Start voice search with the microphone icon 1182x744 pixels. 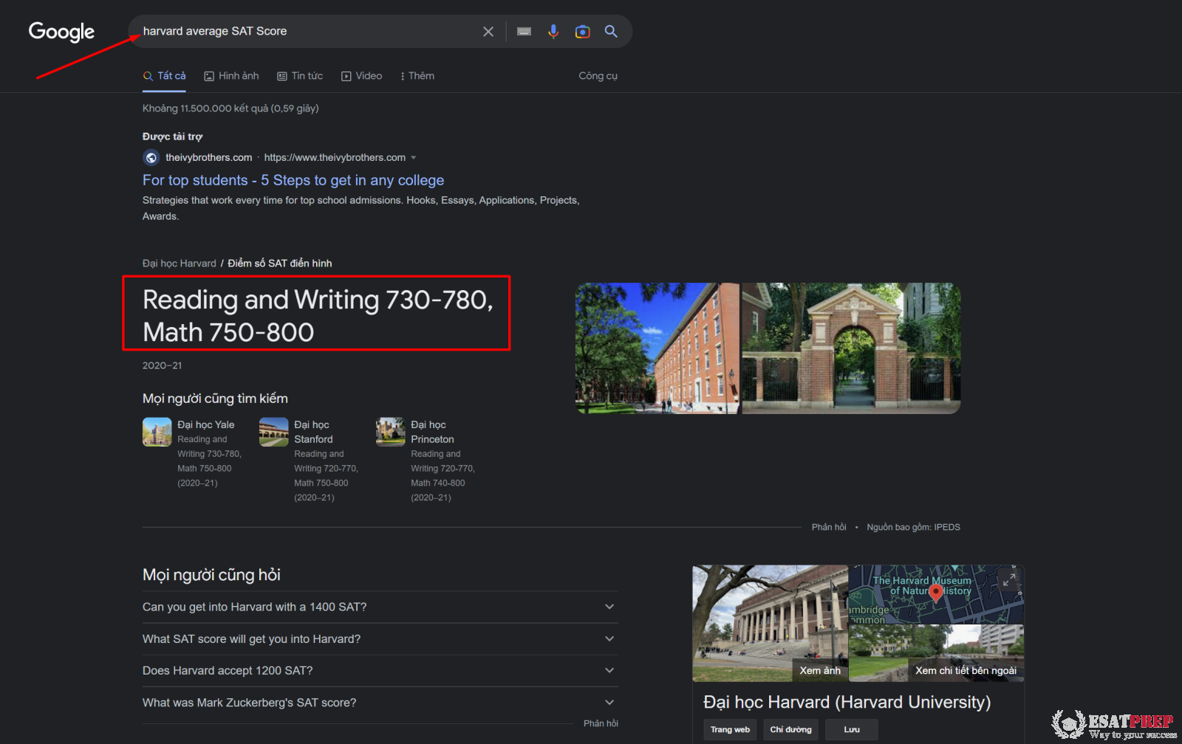point(553,32)
